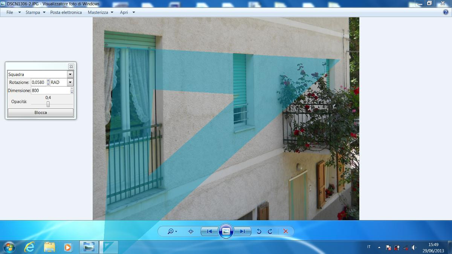Open the zoom magnifier control
The width and height of the screenshot is (452, 254).
click(x=171, y=231)
